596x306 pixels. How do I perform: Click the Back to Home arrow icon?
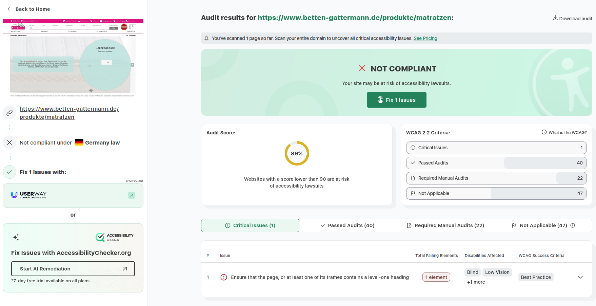click(9, 9)
